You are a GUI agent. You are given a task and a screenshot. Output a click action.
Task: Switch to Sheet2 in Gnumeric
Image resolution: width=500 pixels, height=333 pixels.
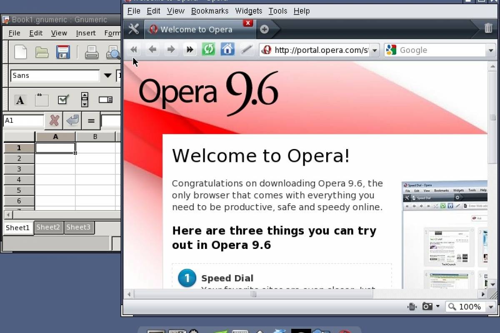point(48,227)
